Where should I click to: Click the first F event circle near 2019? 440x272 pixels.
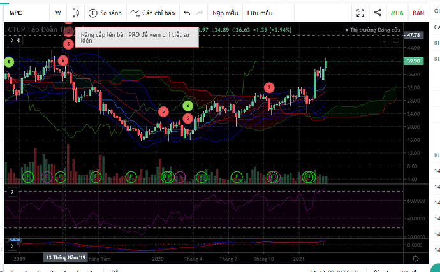pos(28,177)
